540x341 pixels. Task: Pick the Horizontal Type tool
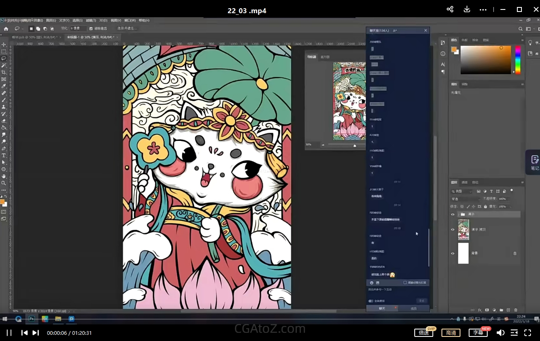pos(4,155)
